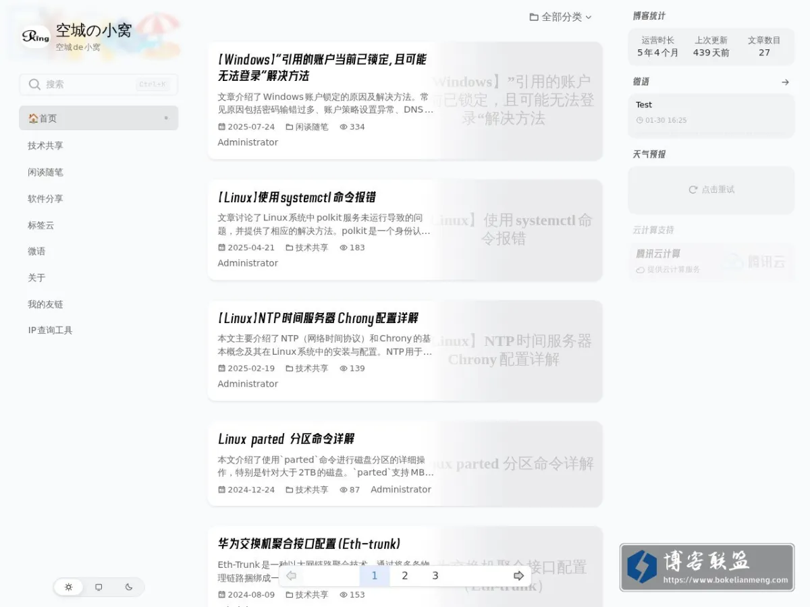The width and height of the screenshot is (810, 607).
Task: Click the 博客联盟 banner badge
Action: [x=707, y=567]
